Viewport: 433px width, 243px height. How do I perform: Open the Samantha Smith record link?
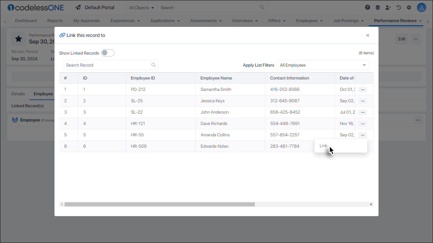[216, 89]
